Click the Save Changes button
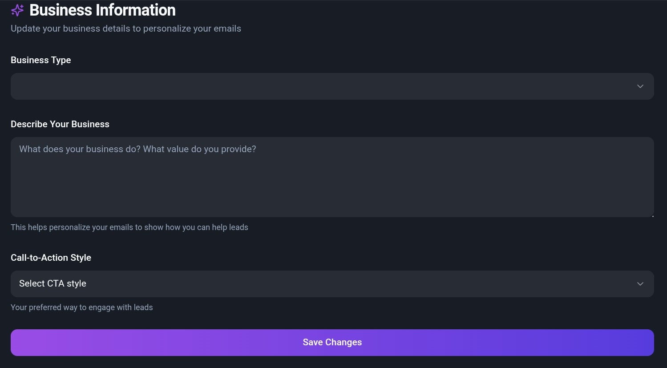The width and height of the screenshot is (667, 368). pos(332,343)
